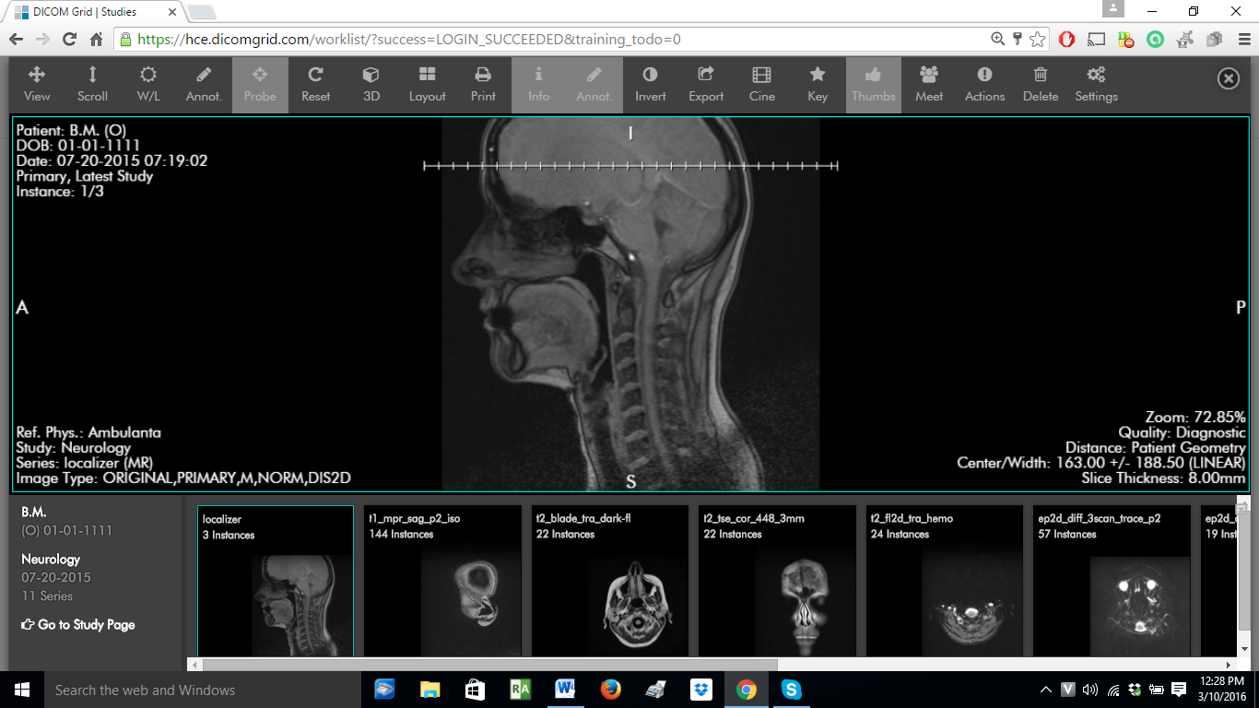This screenshot has height=708, width=1259.
Task: Open the saved password key icon
Action: point(1018,40)
